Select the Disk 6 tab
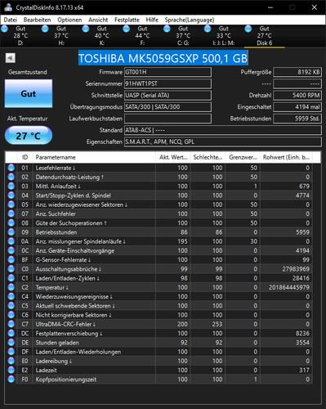The image size is (326, 409). tap(264, 36)
